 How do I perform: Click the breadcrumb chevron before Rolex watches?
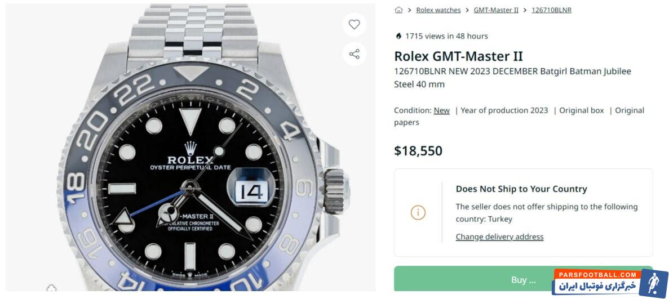(x=409, y=10)
